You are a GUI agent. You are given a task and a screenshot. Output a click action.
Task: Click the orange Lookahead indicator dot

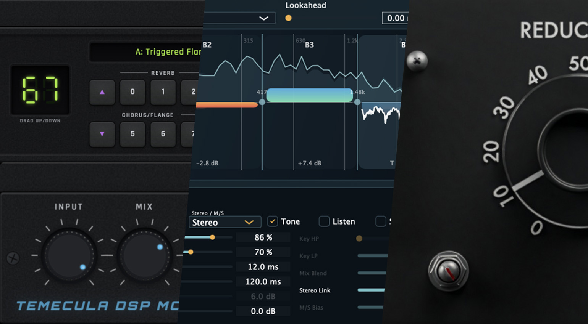288,18
